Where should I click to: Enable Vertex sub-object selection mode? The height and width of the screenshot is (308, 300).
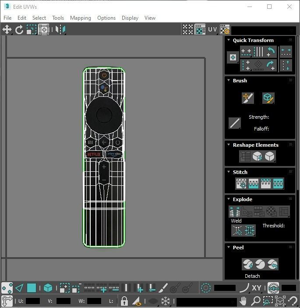coord(7,288)
